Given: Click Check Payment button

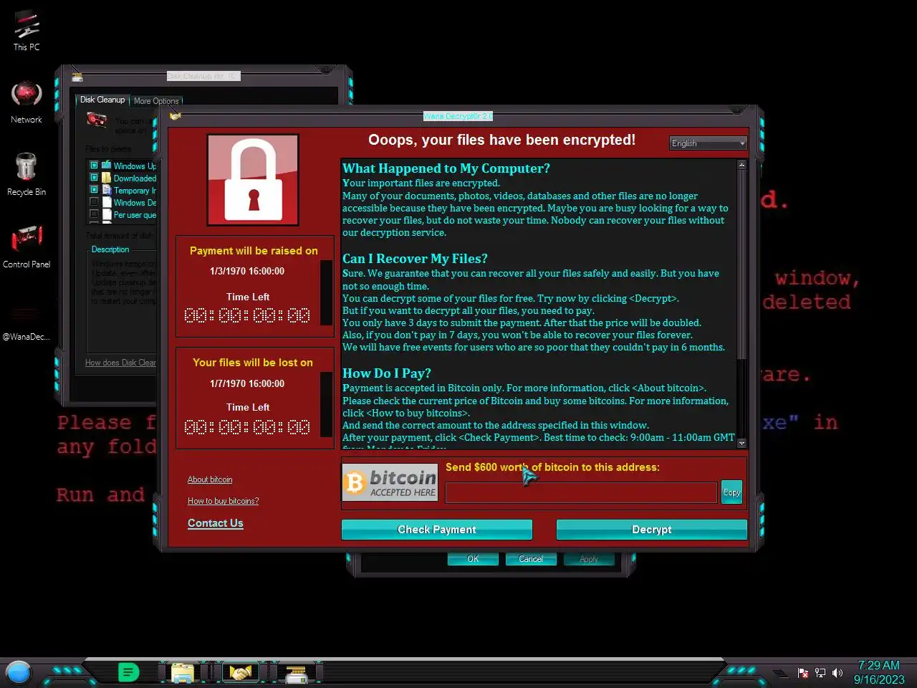Looking at the screenshot, I should click(437, 530).
